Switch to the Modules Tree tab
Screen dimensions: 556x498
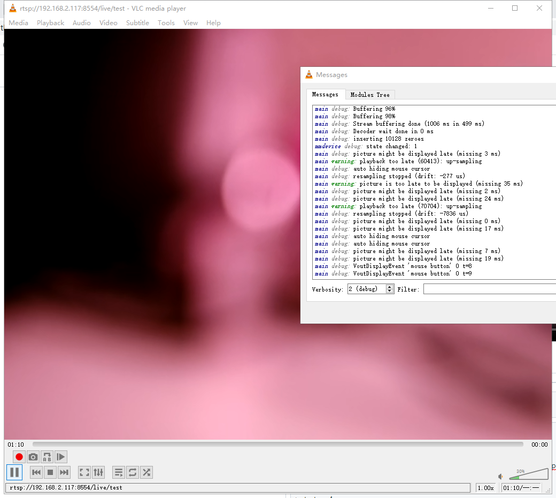(x=370, y=94)
